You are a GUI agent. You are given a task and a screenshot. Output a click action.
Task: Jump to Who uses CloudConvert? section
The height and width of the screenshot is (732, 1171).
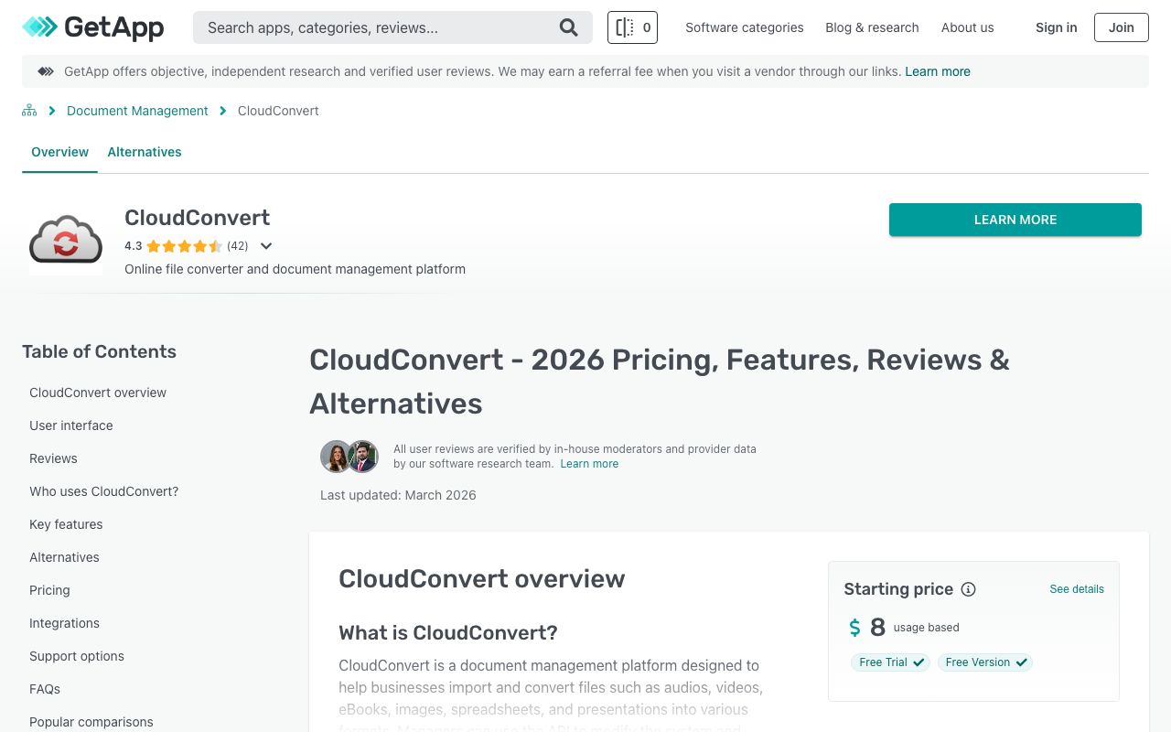click(x=103, y=491)
